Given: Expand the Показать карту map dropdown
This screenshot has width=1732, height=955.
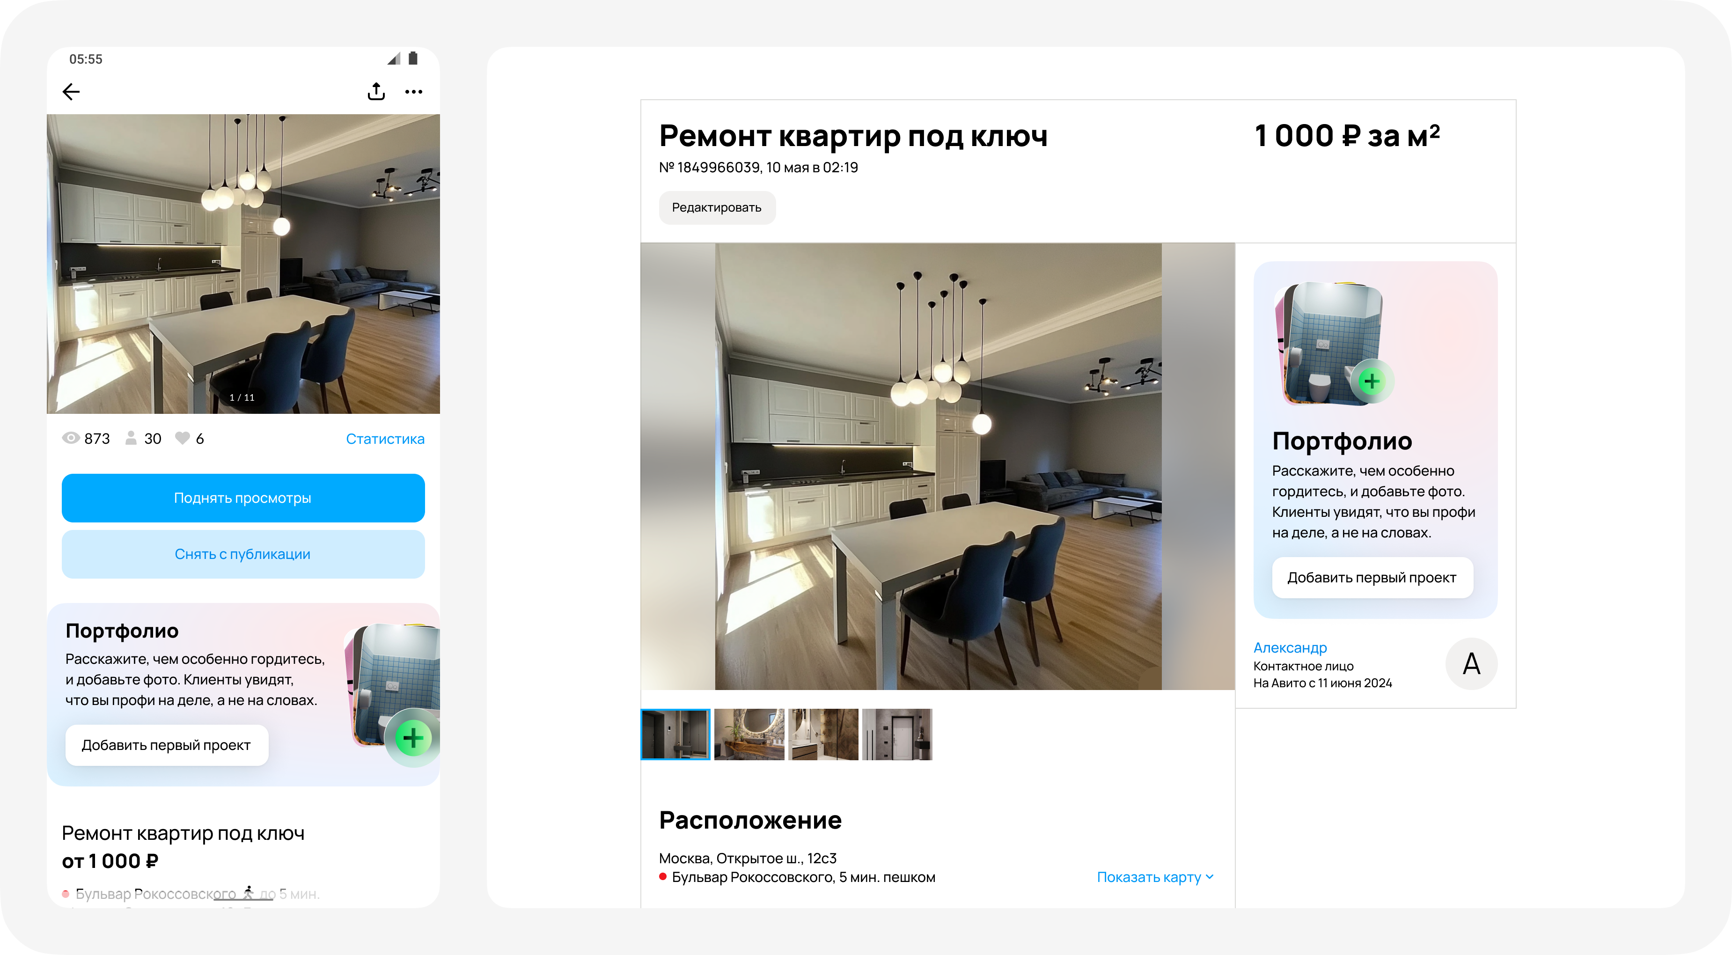Looking at the screenshot, I should (1155, 877).
